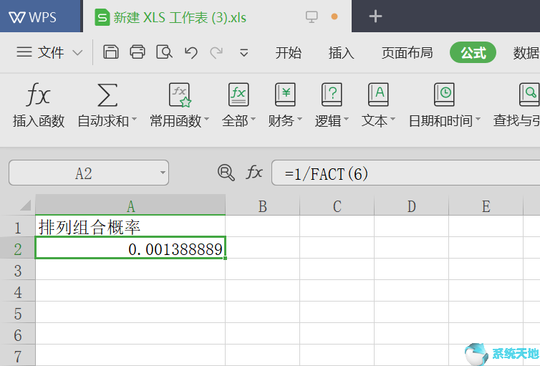Expand the Financial dropdown arrow
The width and height of the screenshot is (540, 366).
click(299, 119)
